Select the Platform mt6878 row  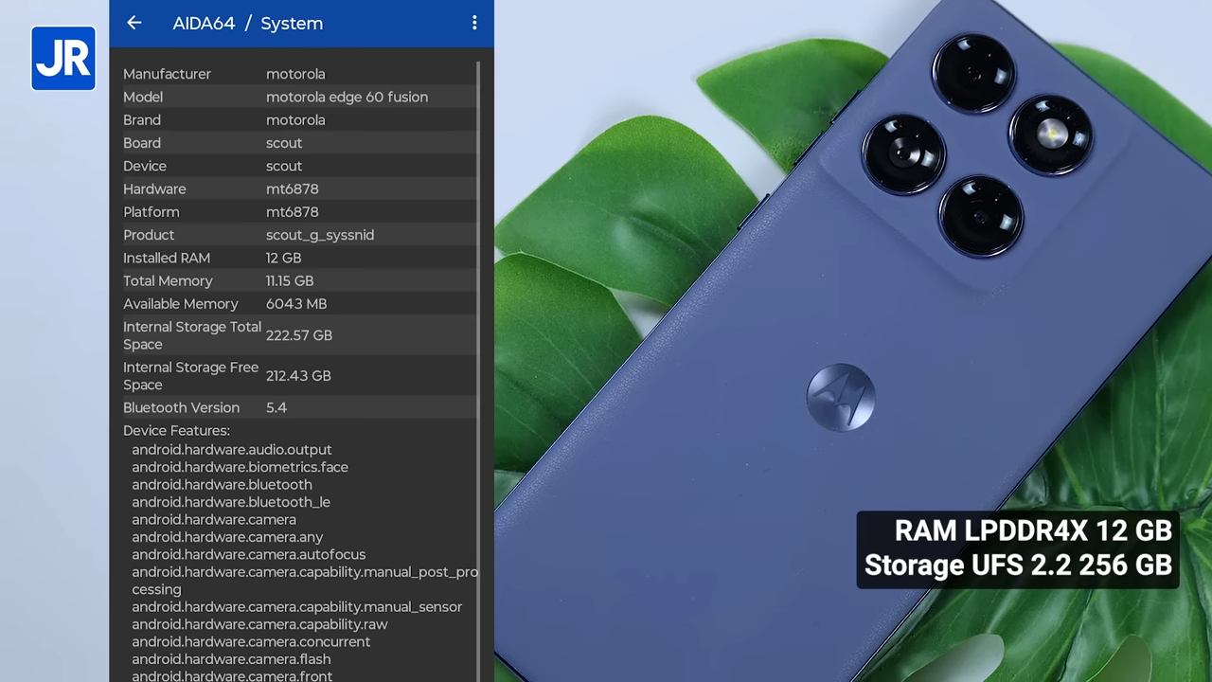(299, 212)
